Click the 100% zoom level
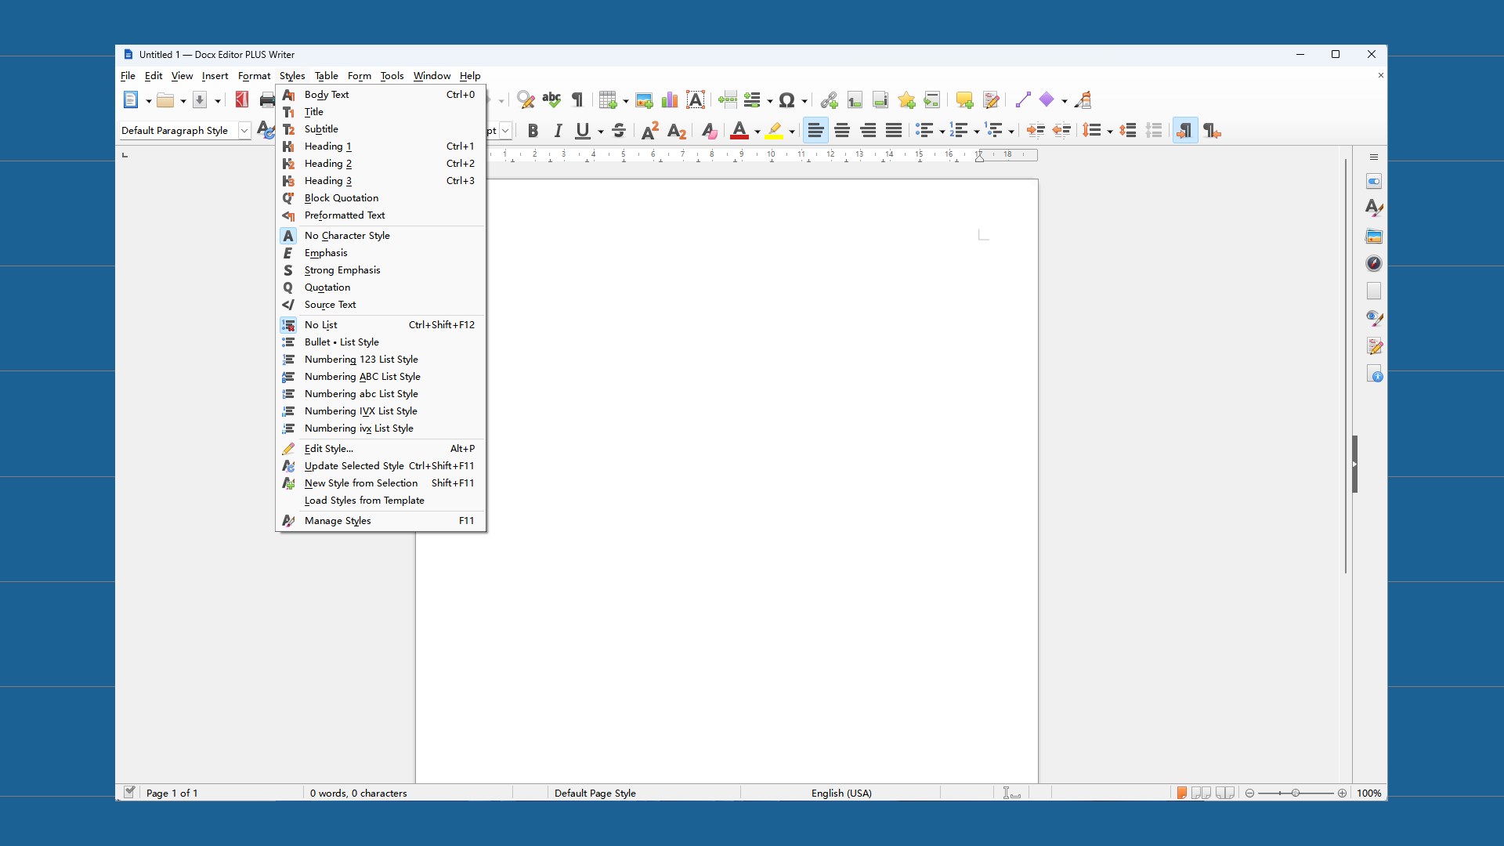Viewport: 1504px width, 846px height. click(1369, 793)
